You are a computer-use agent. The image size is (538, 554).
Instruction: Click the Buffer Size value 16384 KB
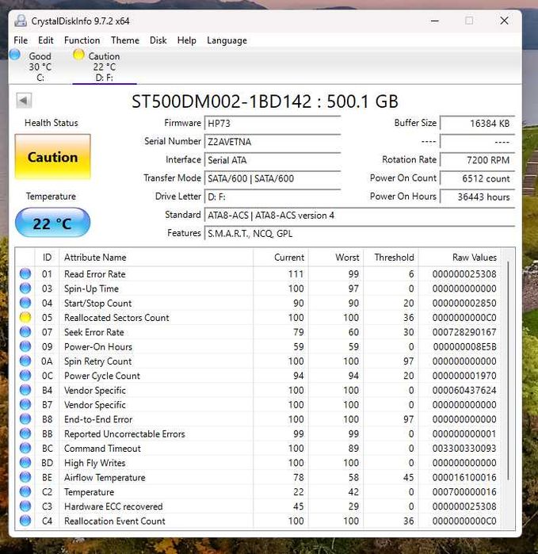tap(477, 124)
